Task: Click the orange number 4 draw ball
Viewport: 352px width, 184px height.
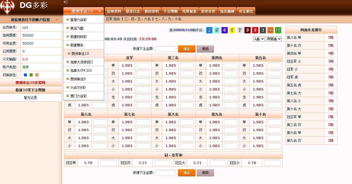Action: pyautogui.click(x=270, y=30)
